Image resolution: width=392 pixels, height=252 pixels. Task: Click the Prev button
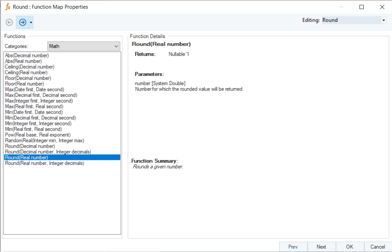293,247
